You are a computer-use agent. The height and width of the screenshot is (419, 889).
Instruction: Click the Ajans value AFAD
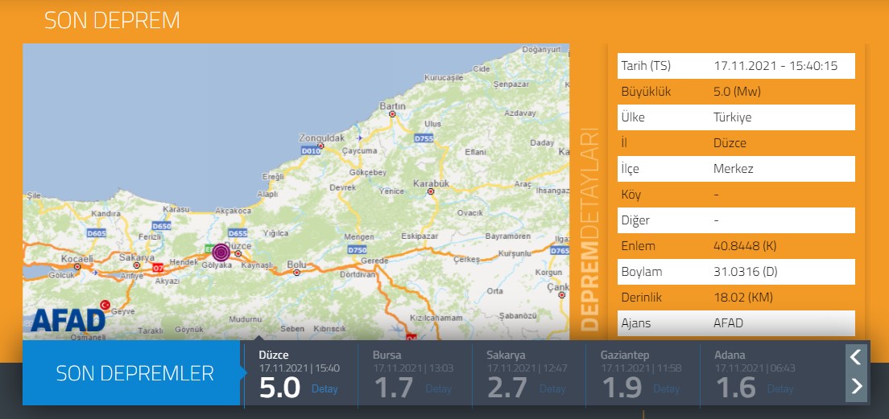[728, 323]
